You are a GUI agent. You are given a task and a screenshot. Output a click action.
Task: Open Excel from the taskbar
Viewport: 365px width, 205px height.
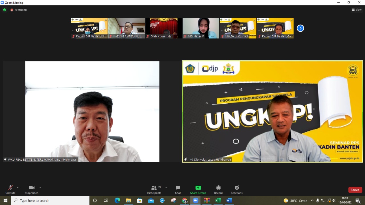point(218,200)
